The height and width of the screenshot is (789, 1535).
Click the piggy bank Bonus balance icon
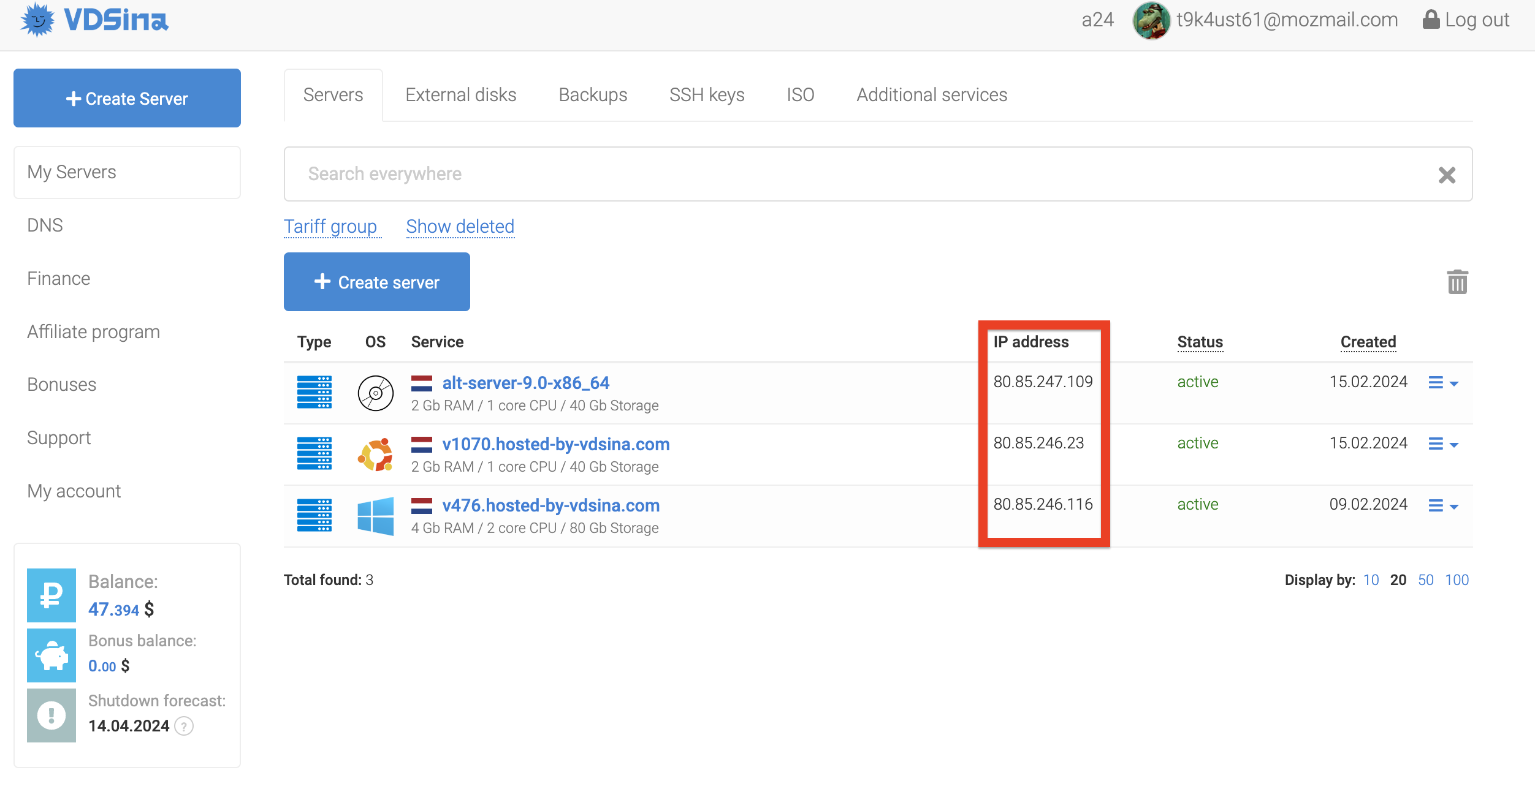click(51, 655)
